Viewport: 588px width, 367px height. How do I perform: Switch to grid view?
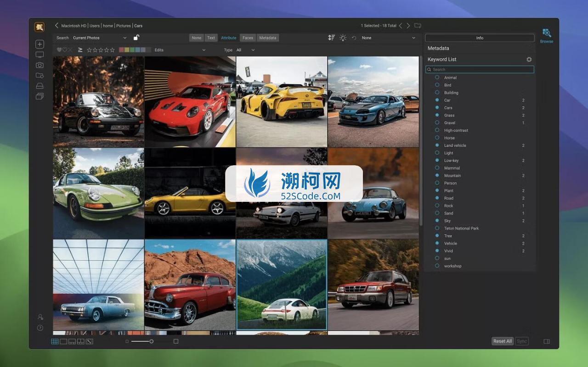coord(55,341)
